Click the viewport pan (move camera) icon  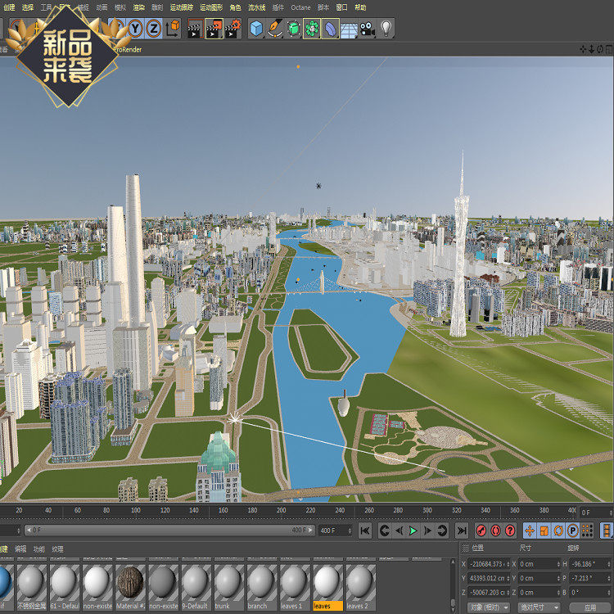click(x=583, y=49)
